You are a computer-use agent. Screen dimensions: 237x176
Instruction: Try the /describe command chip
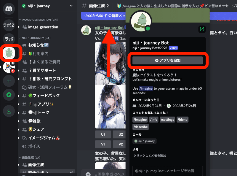click(x=140, y=127)
